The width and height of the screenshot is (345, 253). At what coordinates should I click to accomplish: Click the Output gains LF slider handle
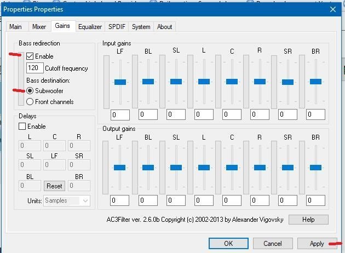120,168
